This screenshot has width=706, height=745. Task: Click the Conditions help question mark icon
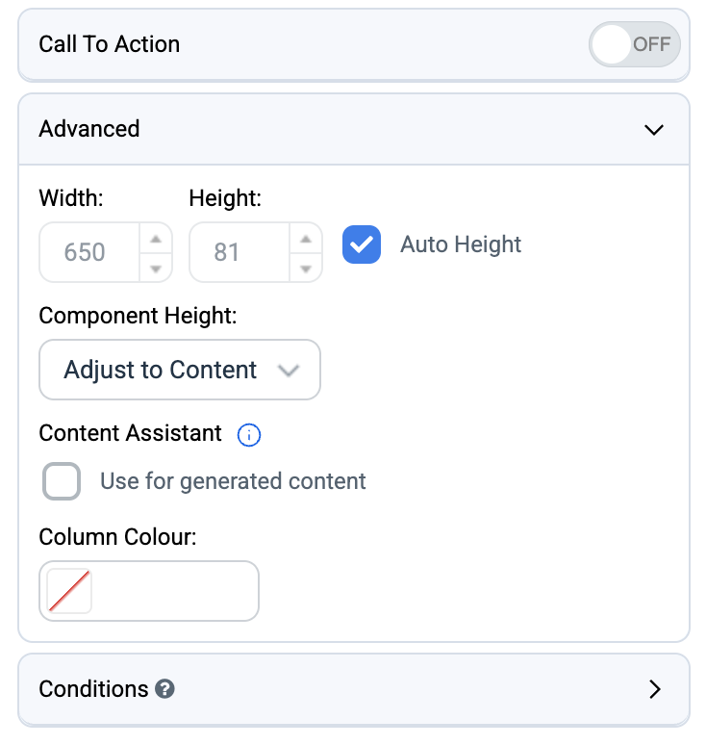point(164,689)
